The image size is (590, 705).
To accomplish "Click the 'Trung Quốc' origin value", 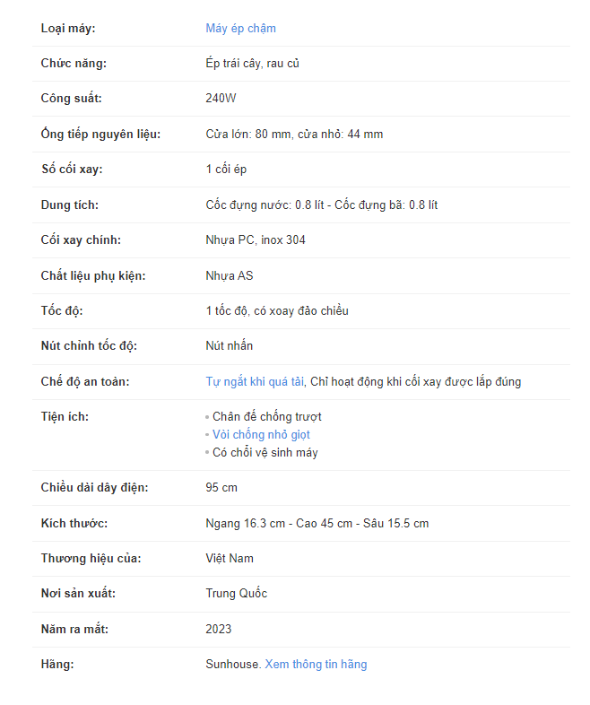I will click(x=236, y=594).
